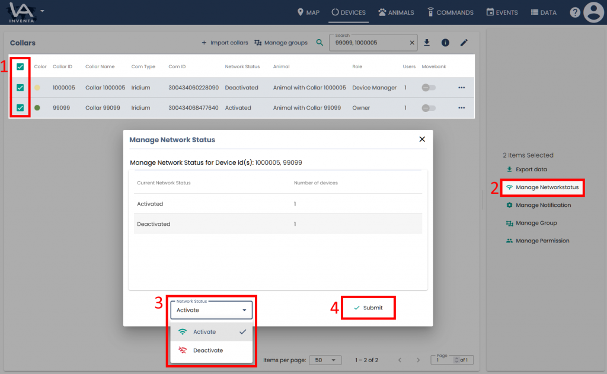The height and width of the screenshot is (374, 607).
Task: Choose Deactivate from the dropdown list
Action: [207, 350]
